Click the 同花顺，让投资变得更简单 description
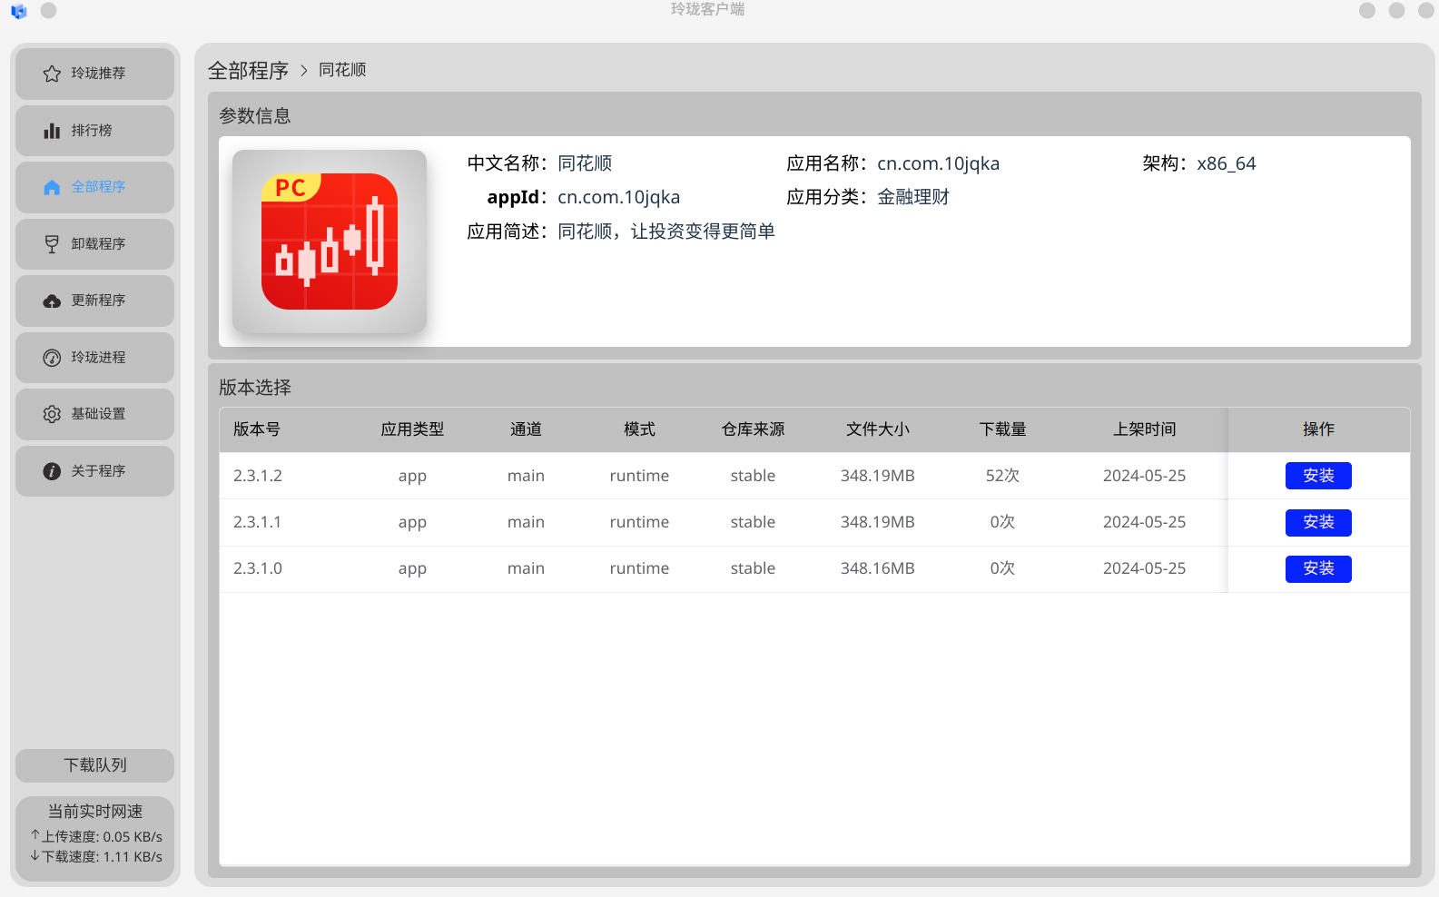1439x897 pixels. tap(666, 232)
